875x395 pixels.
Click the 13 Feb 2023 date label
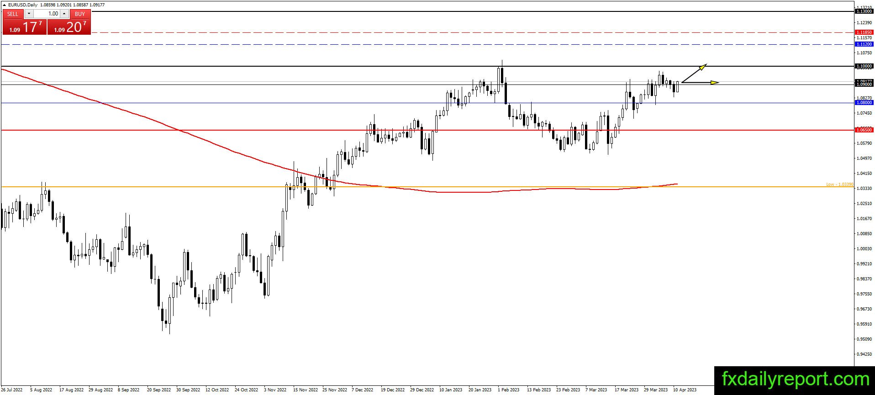point(539,390)
